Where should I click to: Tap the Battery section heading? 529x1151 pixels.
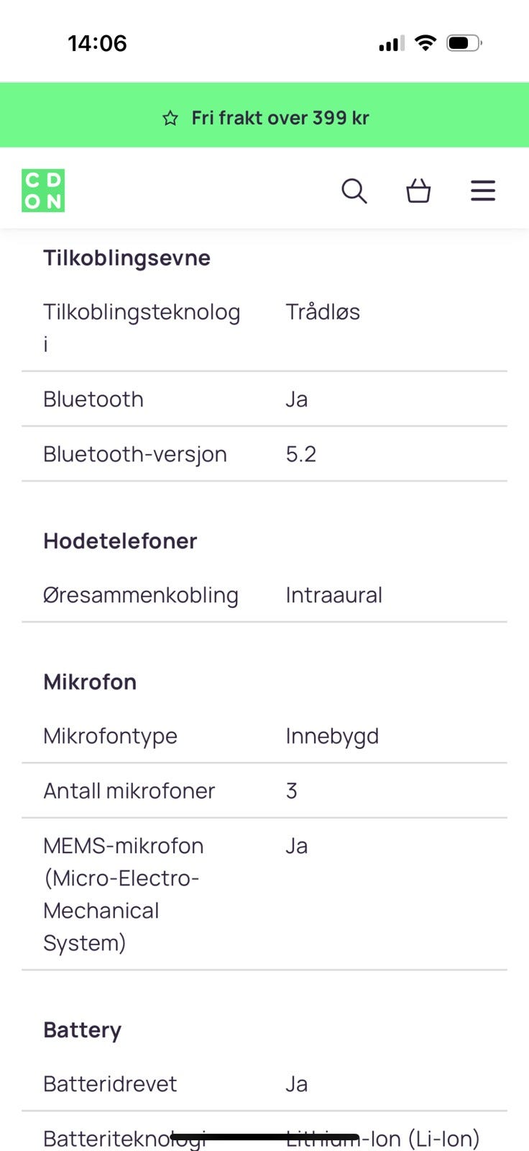pyautogui.click(x=82, y=1030)
